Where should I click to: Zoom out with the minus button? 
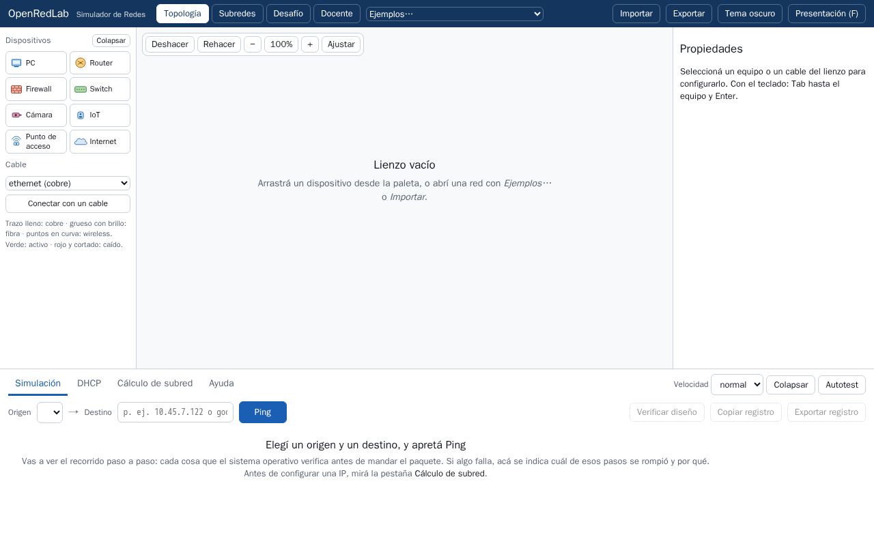(253, 44)
